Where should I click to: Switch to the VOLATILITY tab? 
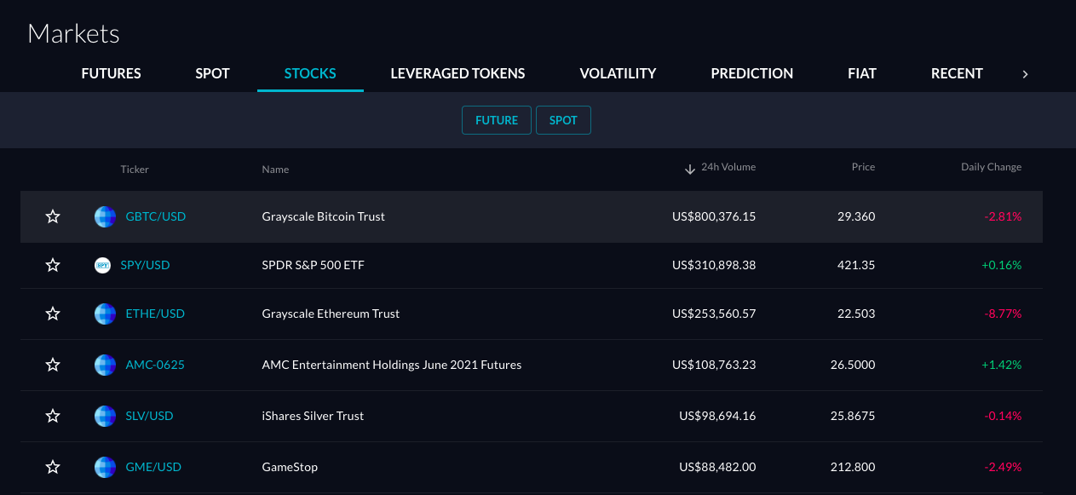pyautogui.click(x=618, y=73)
